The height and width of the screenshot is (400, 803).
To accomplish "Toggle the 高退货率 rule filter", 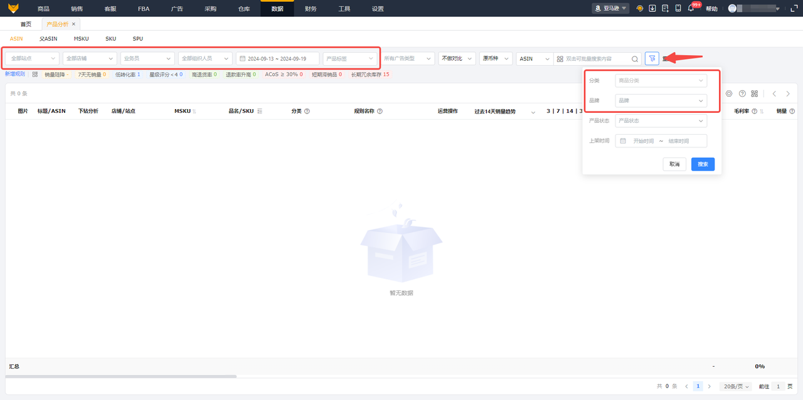I will (x=205, y=74).
